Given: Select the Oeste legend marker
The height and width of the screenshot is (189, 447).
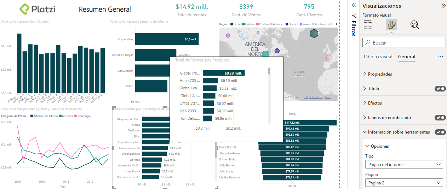Looking at the screenshot, I should [232, 24].
